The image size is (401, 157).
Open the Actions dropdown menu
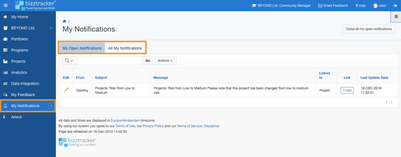(166, 61)
